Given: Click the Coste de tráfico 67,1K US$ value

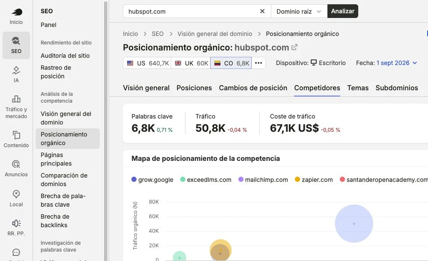Looking at the screenshot, I should tap(294, 128).
